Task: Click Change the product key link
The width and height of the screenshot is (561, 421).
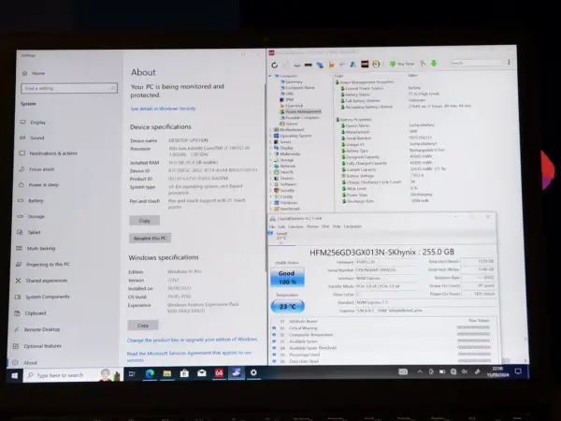Action: pos(192,340)
